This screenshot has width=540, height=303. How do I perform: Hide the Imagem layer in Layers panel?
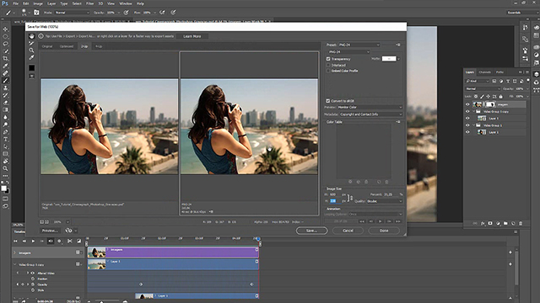(x=467, y=104)
